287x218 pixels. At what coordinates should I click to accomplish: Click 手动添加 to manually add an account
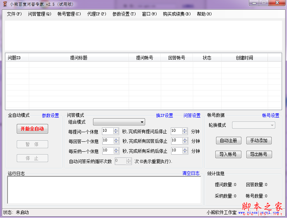pos(259,140)
